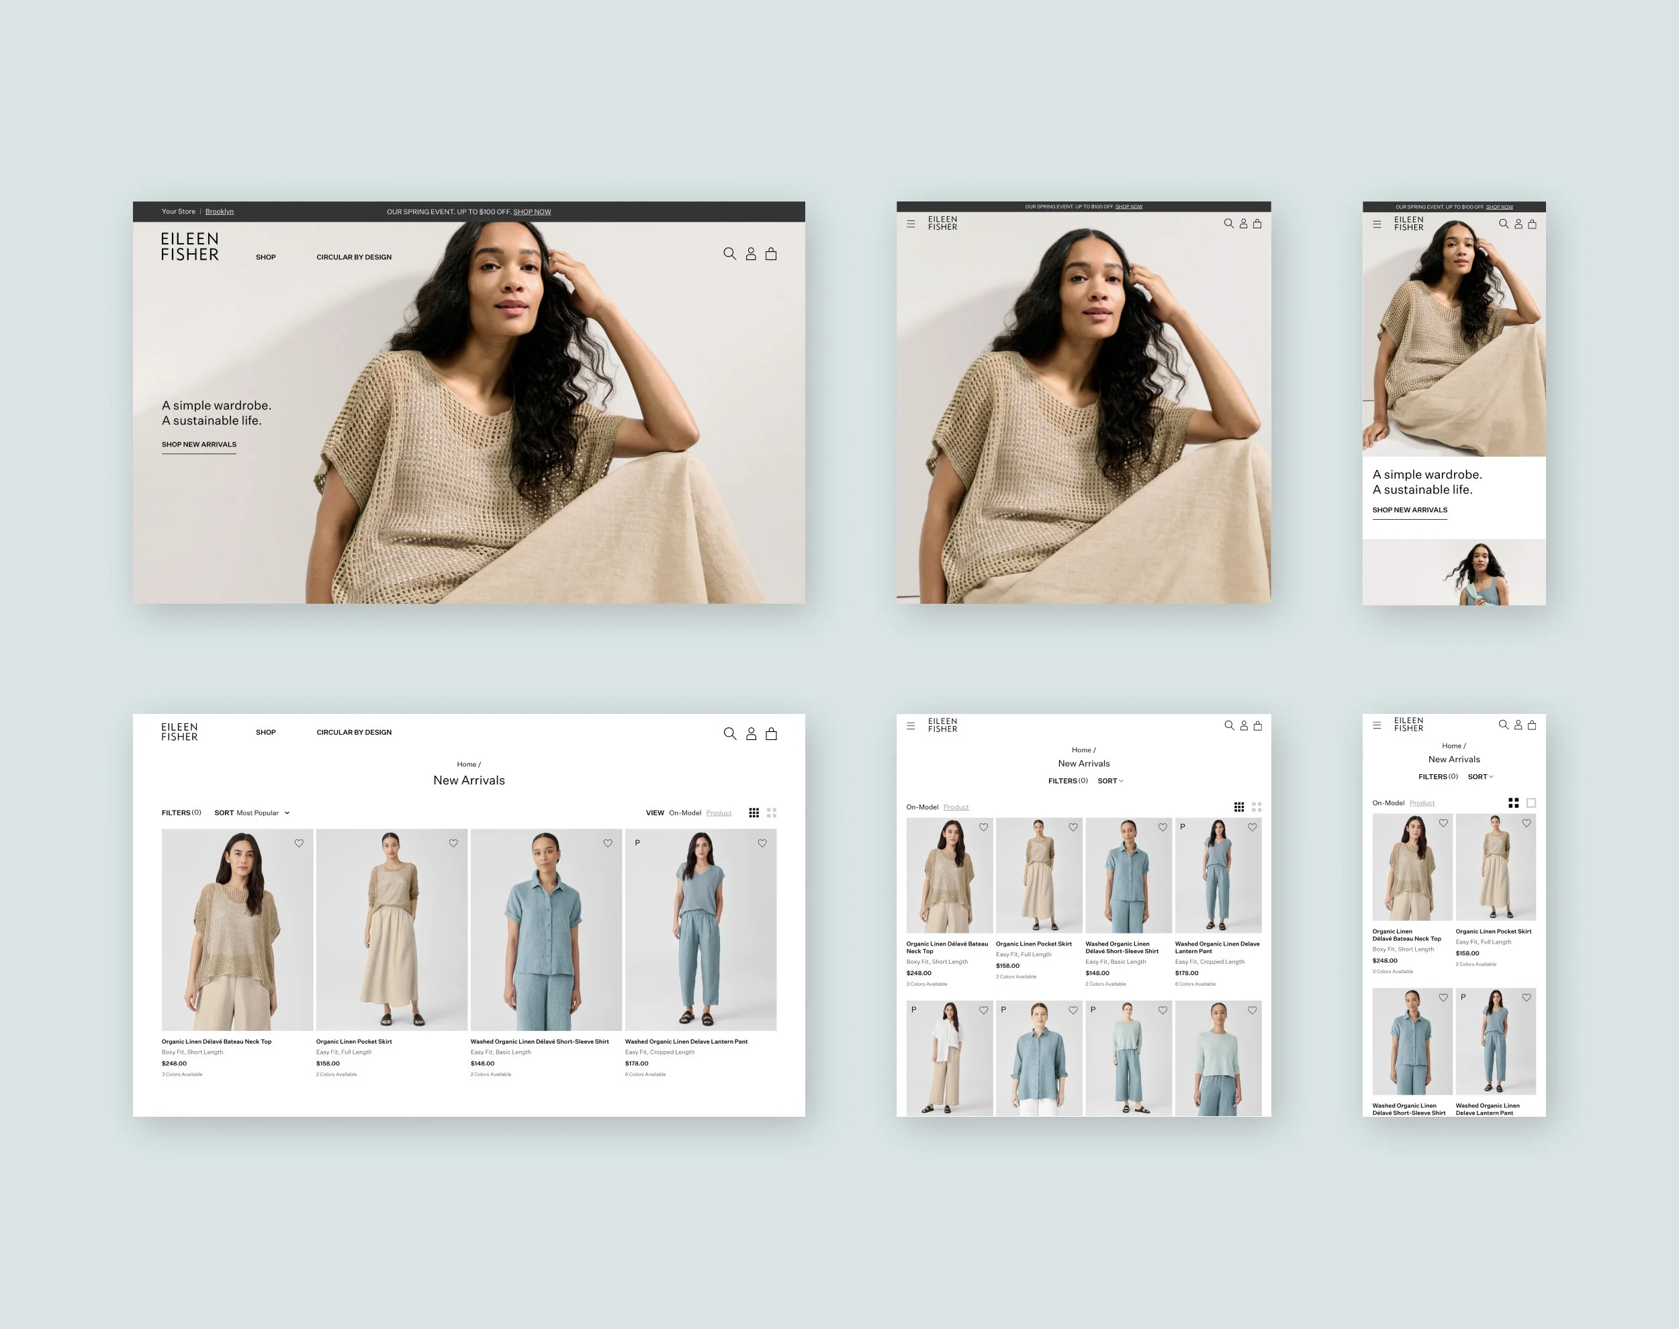Click search icon in desktop New Arrivals page
Viewport: 1679px width, 1329px height.
(730, 733)
